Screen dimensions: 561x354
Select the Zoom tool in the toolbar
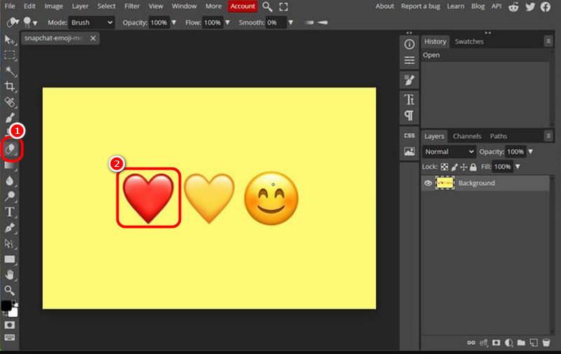[x=10, y=290]
